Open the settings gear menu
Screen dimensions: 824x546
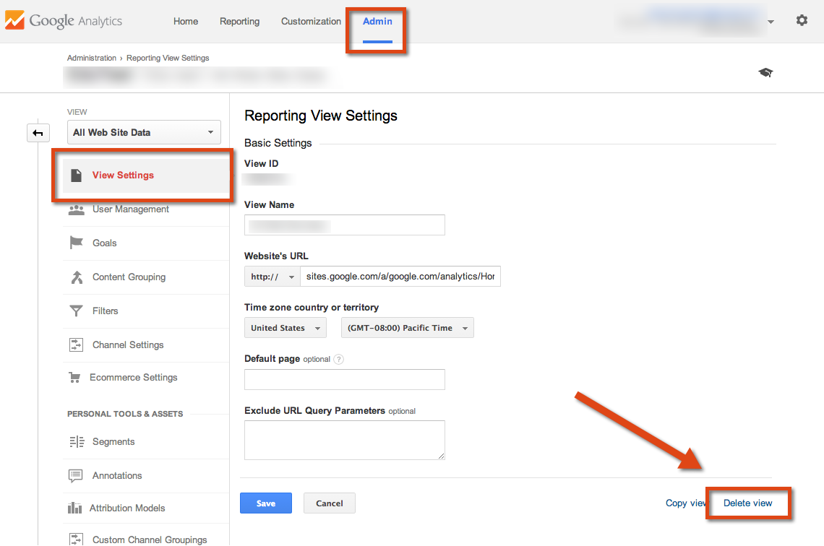point(802,20)
